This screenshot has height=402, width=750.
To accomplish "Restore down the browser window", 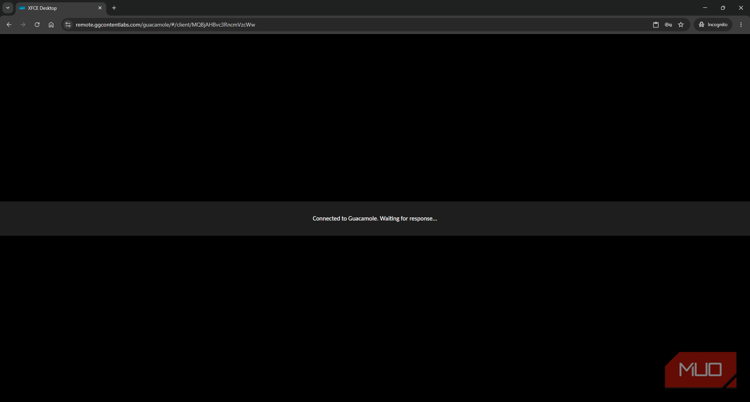I will coord(723,8).
